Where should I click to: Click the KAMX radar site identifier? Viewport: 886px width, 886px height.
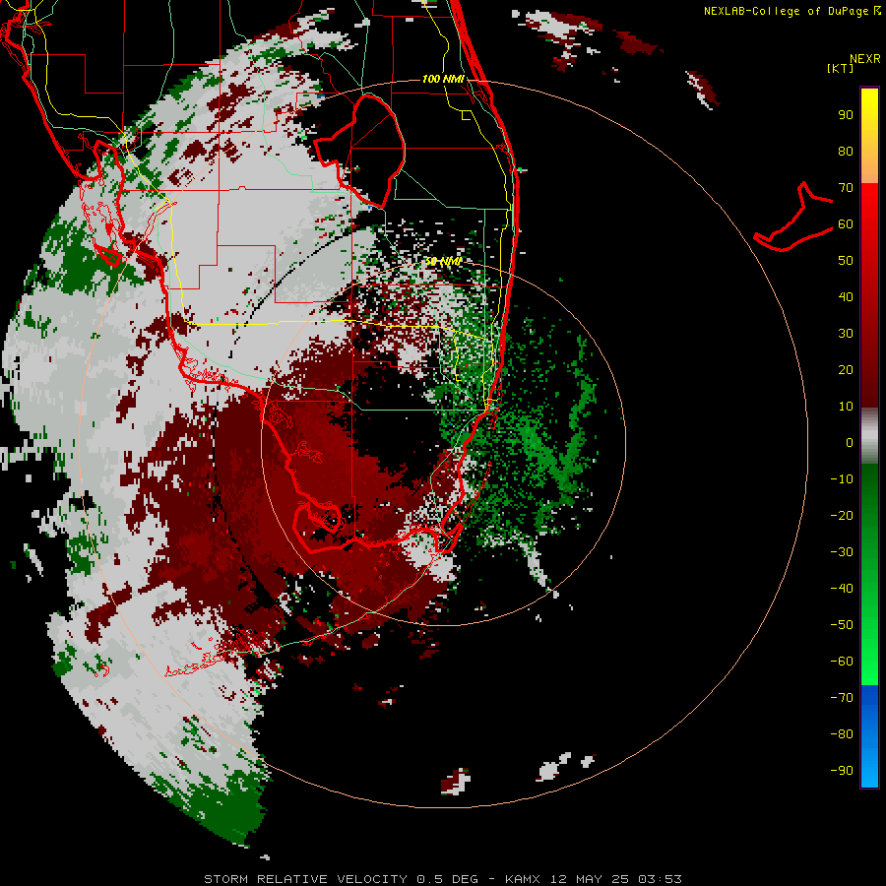pos(524,879)
